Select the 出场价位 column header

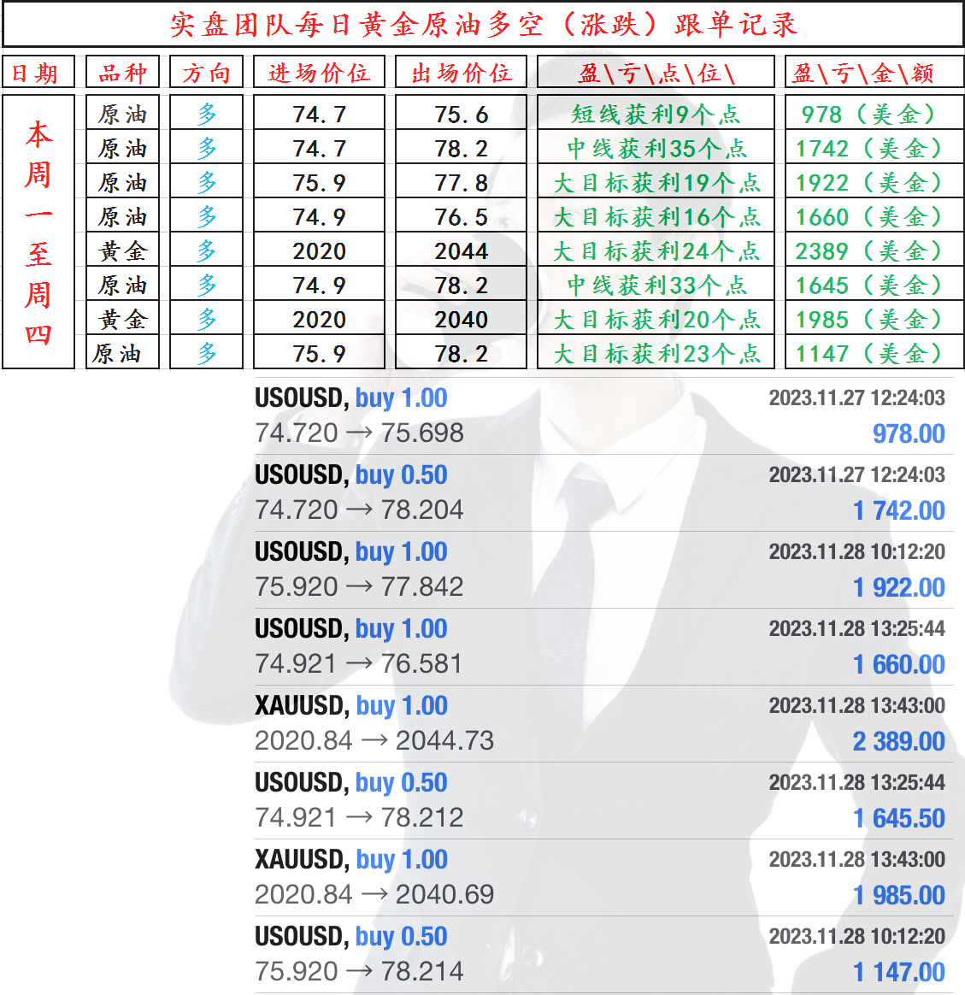(x=462, y=73)
